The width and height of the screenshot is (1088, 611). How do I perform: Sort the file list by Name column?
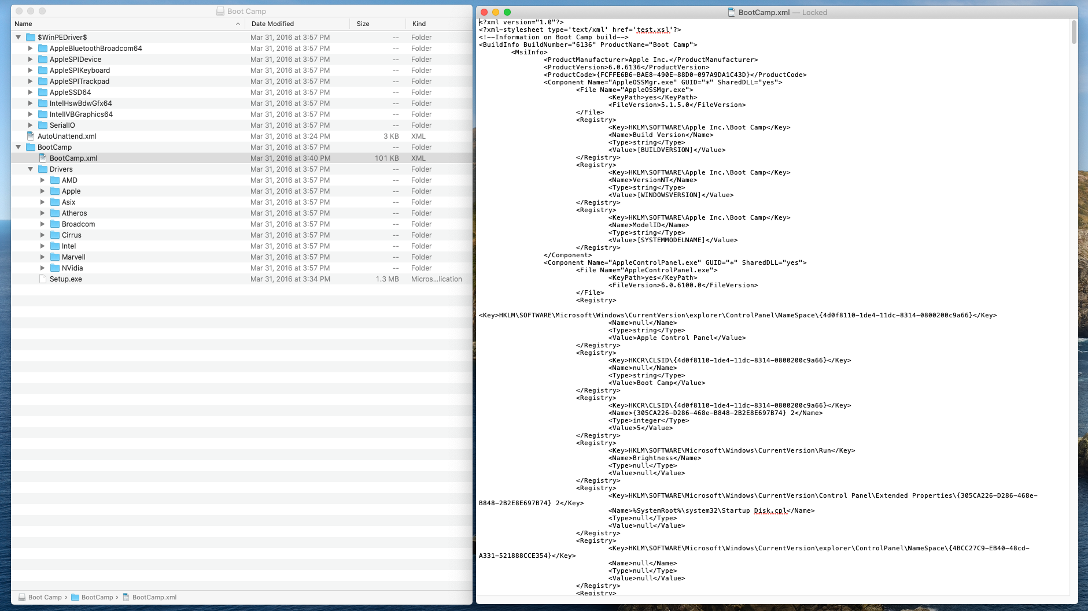tap(127, 24)
